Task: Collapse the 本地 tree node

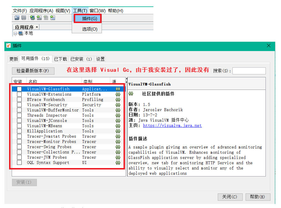Action: (16, 33)
